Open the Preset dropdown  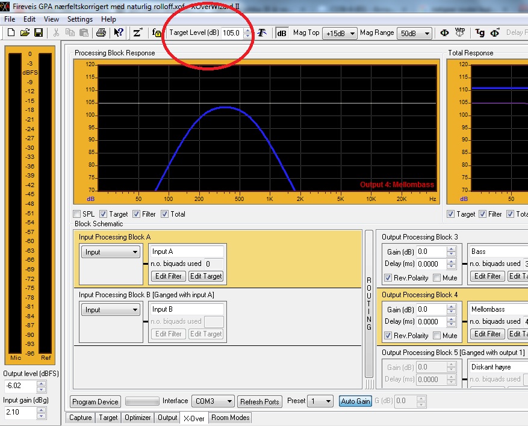(x=320, y=401)
